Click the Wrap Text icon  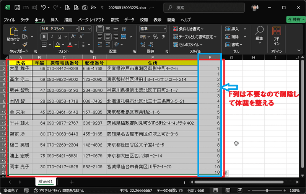coord(124,29)
